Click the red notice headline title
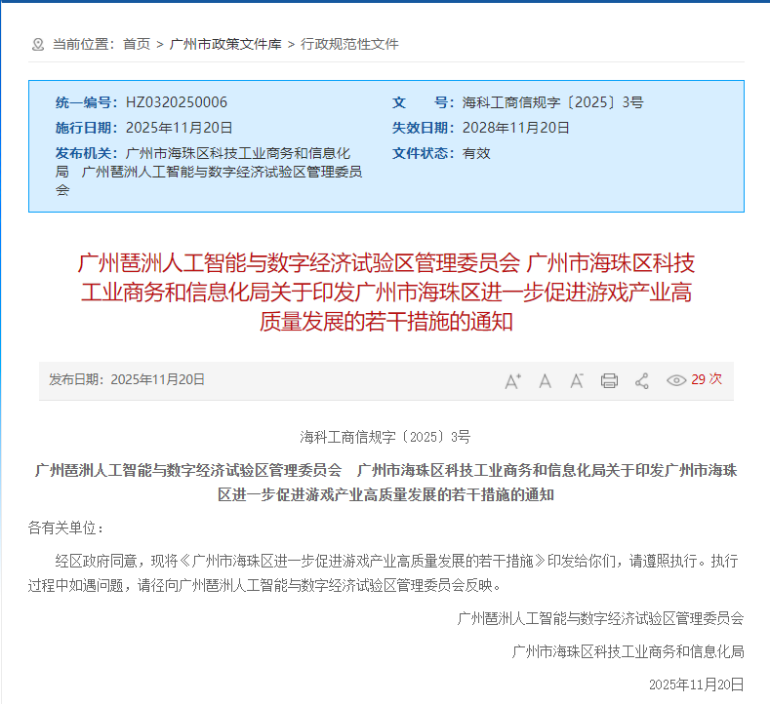 coord(385,292)
